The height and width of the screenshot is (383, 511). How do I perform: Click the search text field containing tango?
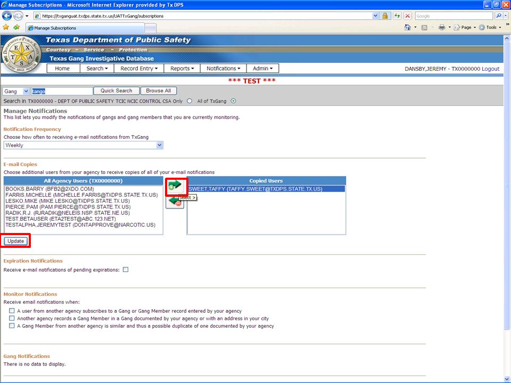(x=62, y=91)
